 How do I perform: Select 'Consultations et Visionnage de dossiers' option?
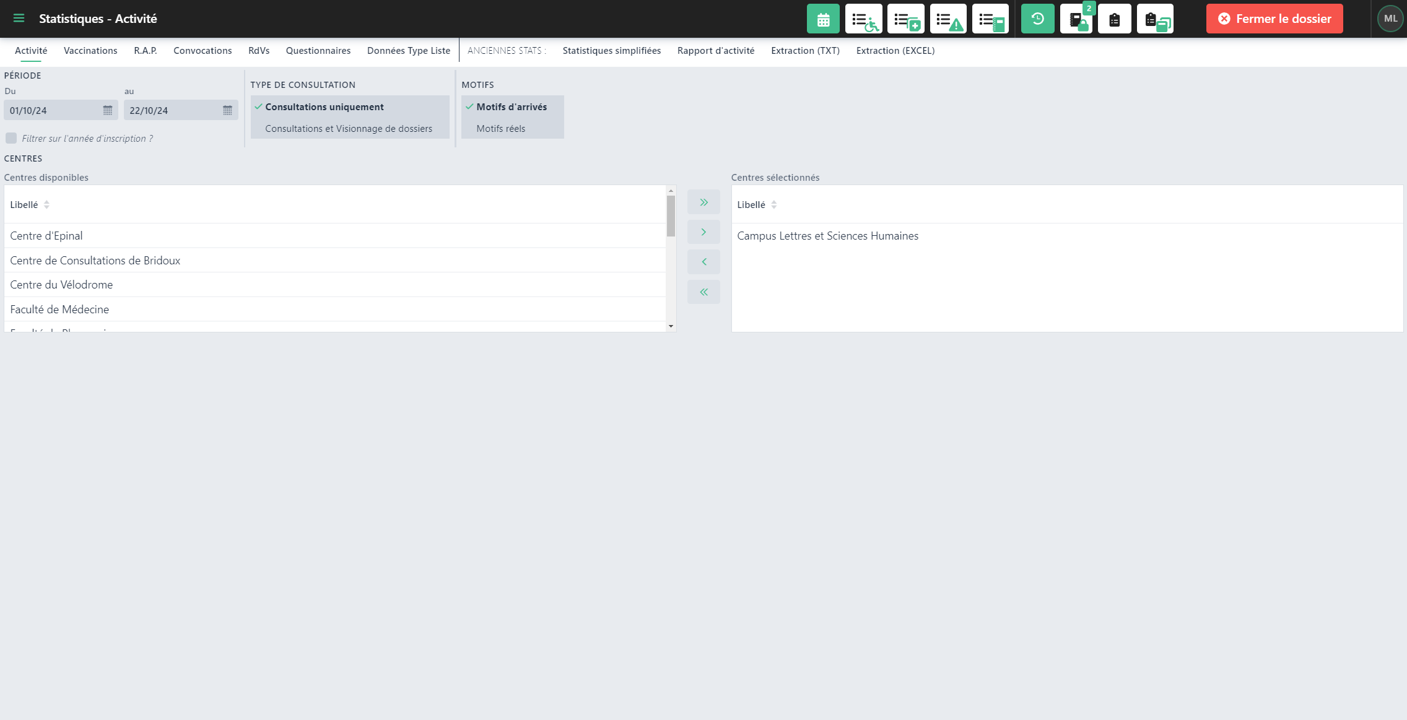click(349, 129)
